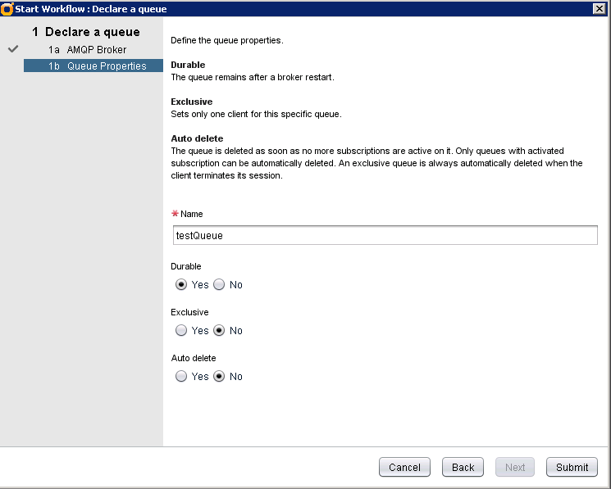The image size is (611, 489).
Task: Focus the Name field containing testQueue
Action: tap(384, 235)
